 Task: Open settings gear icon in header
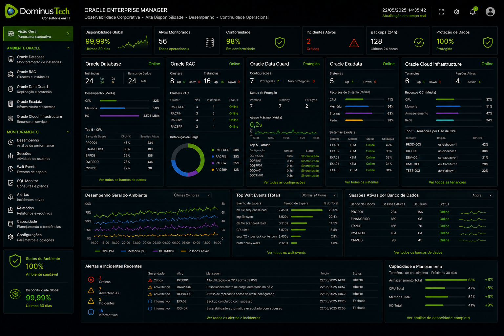pyautogui.click(x=457, y=12)
